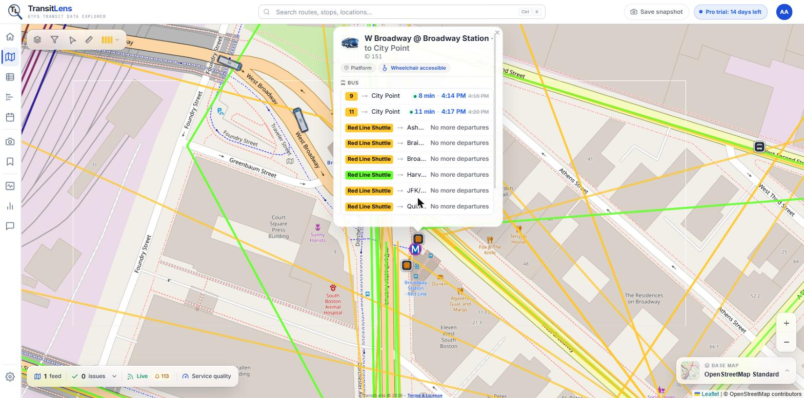This screenshot has height=398, width=804.
Task: Select the ruler measure tool
Action: point(89,39)
